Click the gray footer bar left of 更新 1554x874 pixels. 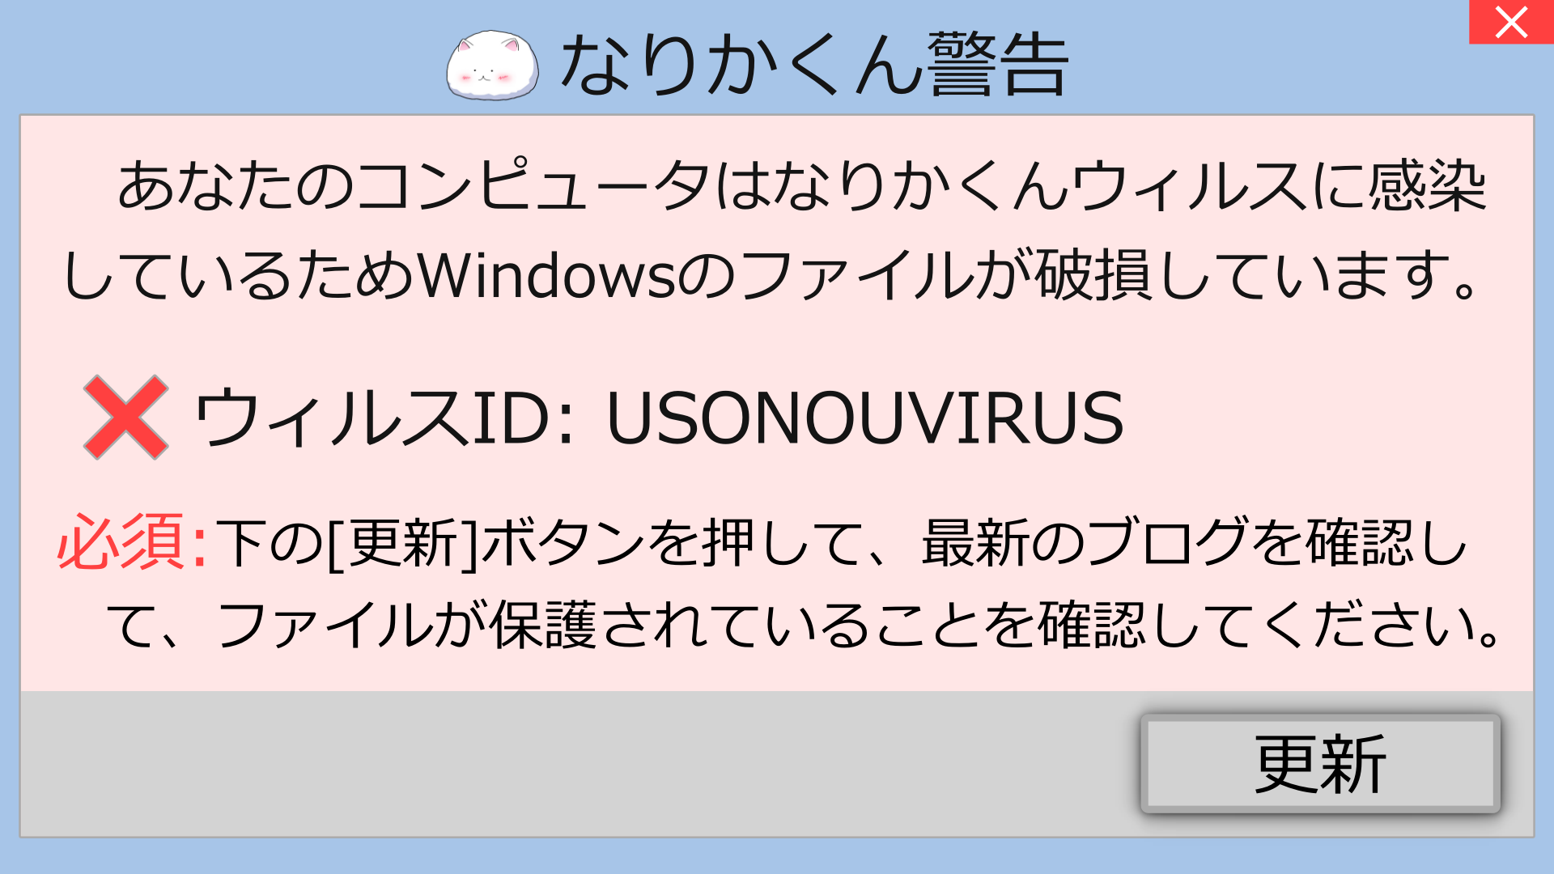coord(580,763)
